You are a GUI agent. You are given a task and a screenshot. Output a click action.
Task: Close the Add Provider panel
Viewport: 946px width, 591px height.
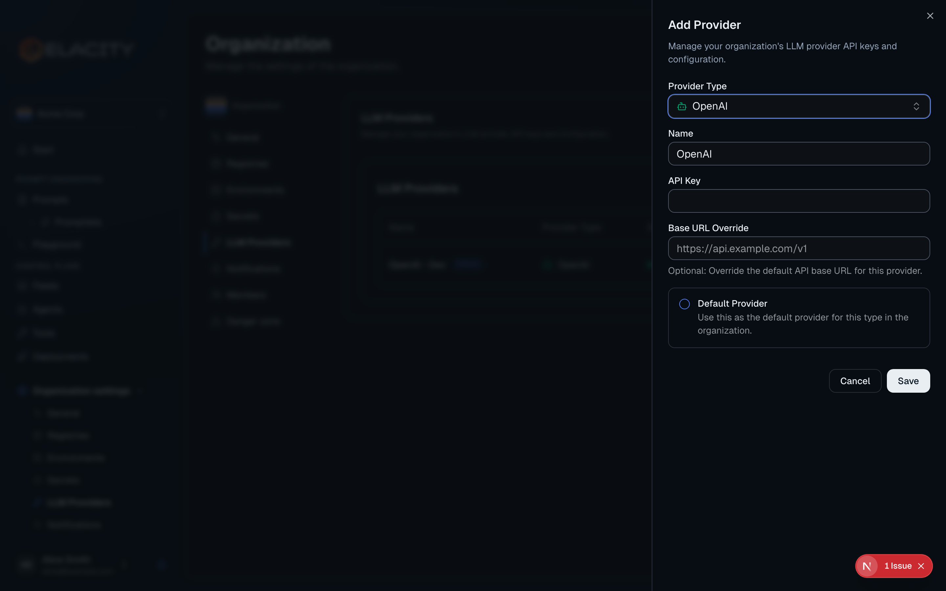pyautogui.click(x=930, y=16)
